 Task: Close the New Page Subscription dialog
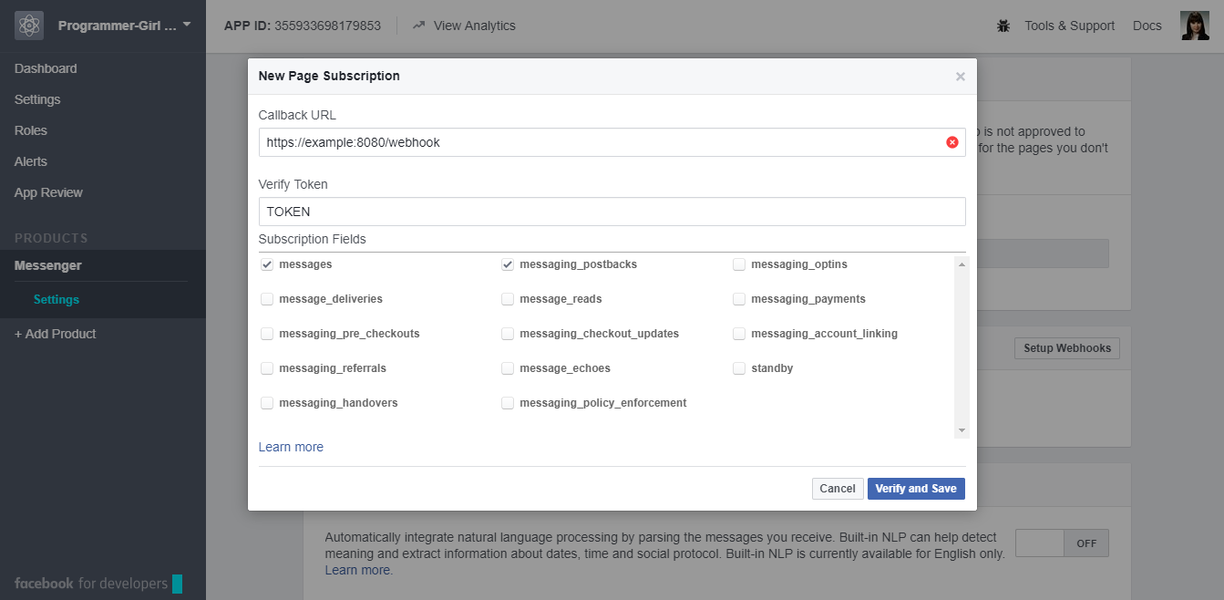pyautogui.click(x=960, y=77)
